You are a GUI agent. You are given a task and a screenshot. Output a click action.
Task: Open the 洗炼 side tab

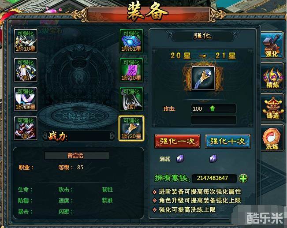[272, 138]
